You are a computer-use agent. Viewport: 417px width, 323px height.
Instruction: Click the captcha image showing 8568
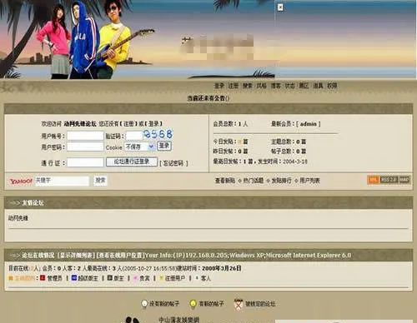(158, 134)
